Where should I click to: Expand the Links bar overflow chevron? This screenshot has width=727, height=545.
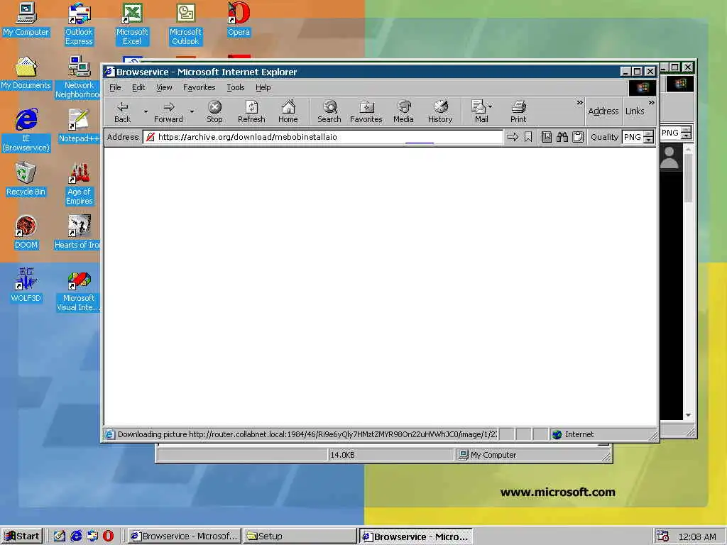[x=652, y=103]
